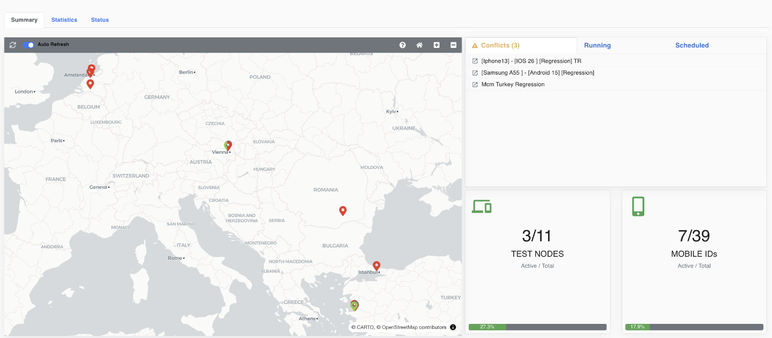The width and height of the screenshot is (772, 338).
Task: Open link icon beside Mcm Turkey Regression
Action: click(x=475, y=84)
